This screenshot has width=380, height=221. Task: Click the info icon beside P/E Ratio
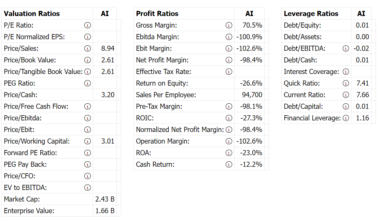point(88,25)
